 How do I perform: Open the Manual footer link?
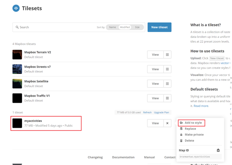pos(149,157)
